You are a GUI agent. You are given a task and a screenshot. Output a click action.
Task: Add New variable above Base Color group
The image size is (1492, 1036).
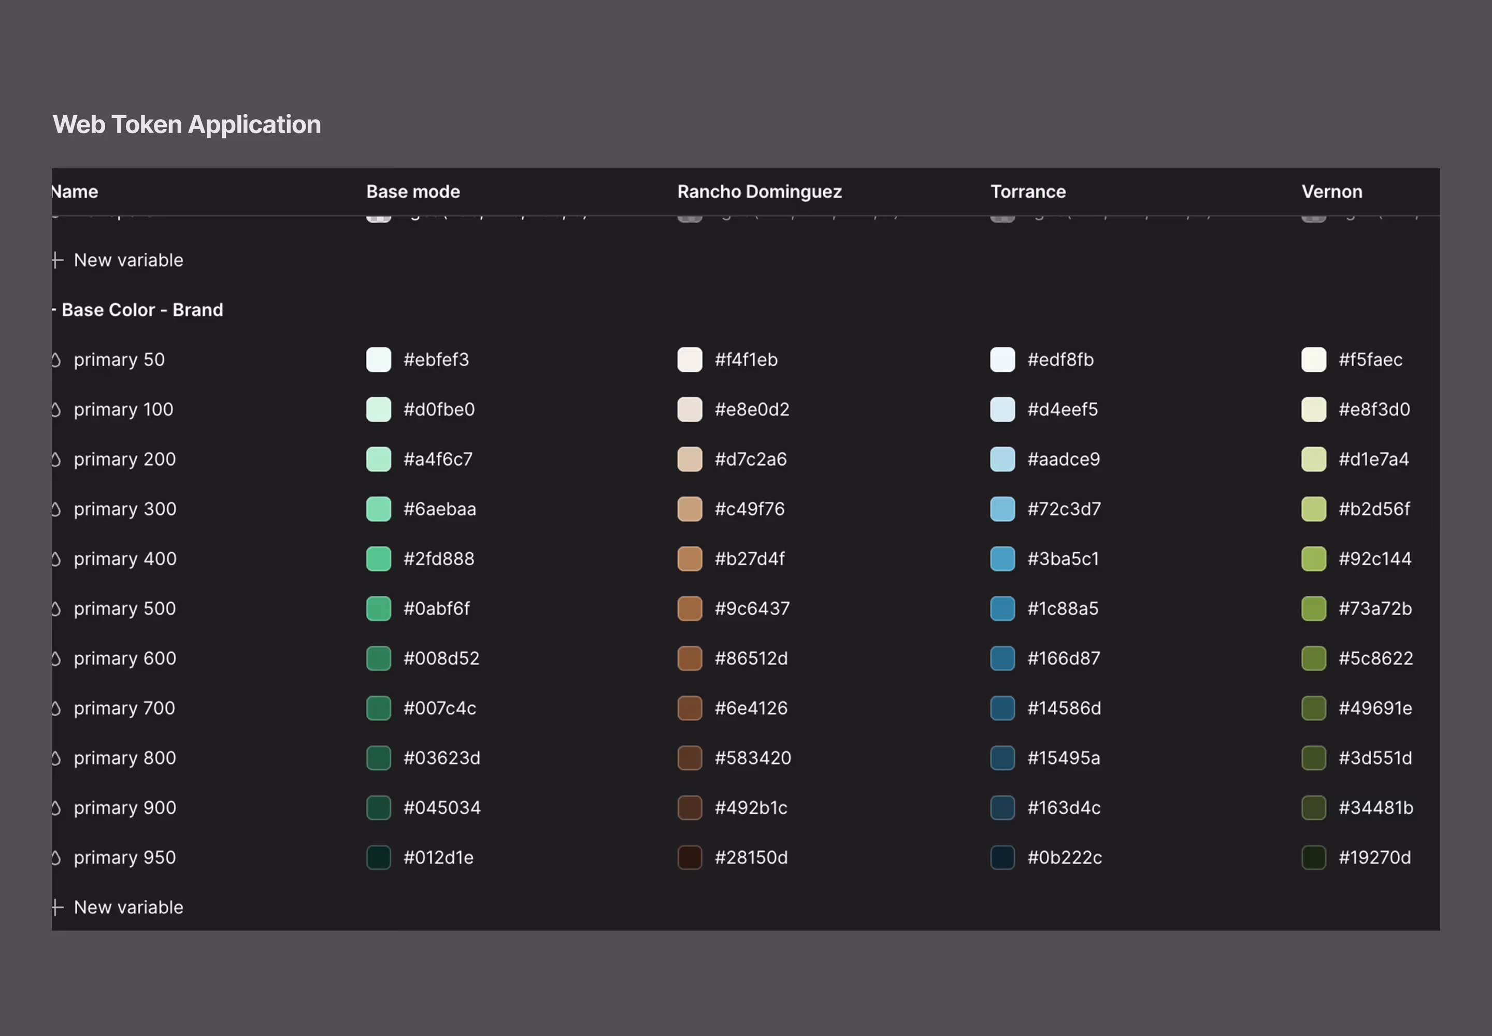click(118, 261)
